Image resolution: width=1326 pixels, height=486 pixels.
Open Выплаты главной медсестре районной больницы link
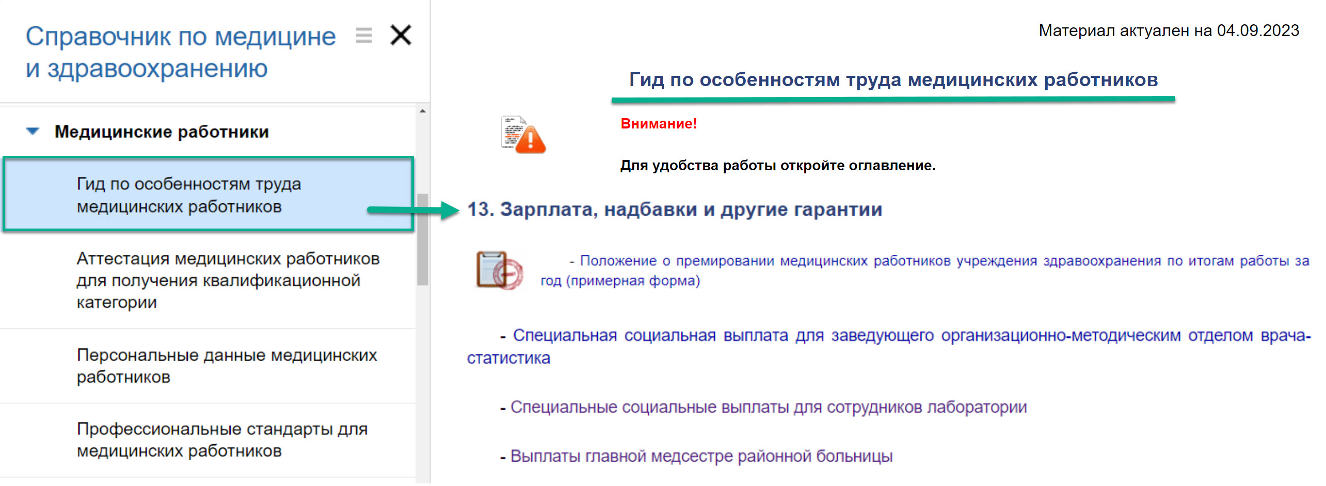(x=701, y=456)
